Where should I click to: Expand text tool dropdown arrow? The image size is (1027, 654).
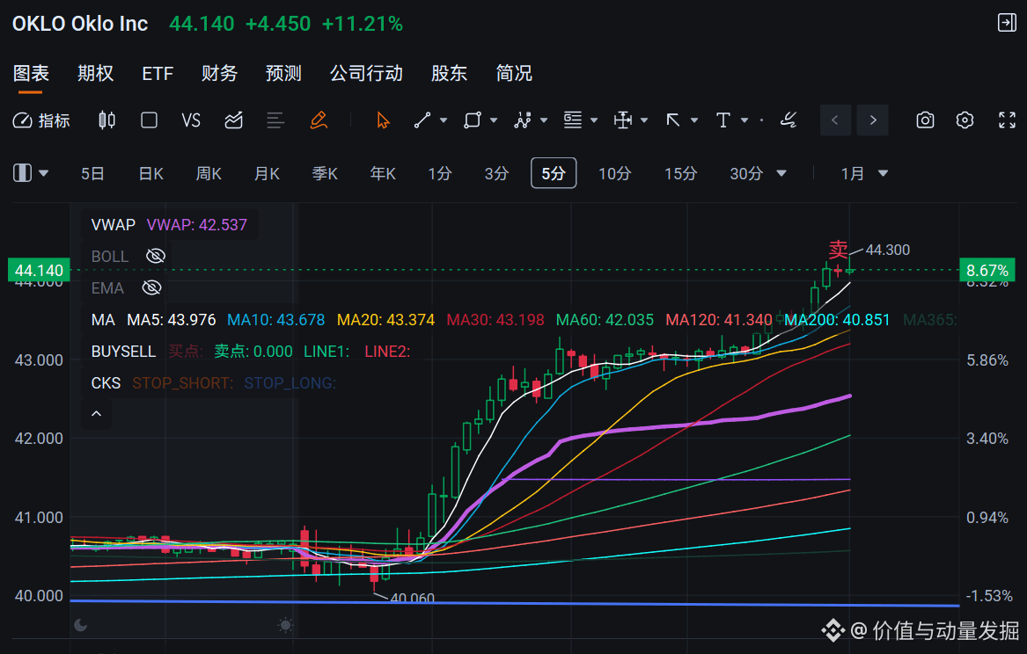click(x=745, y=120)
